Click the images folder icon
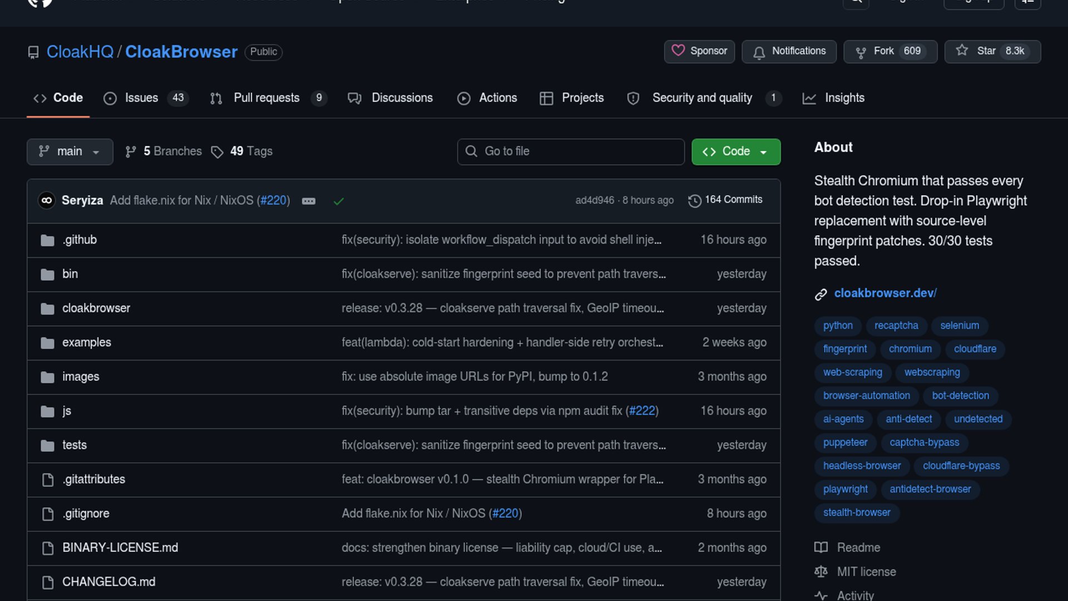 [47, 377]
